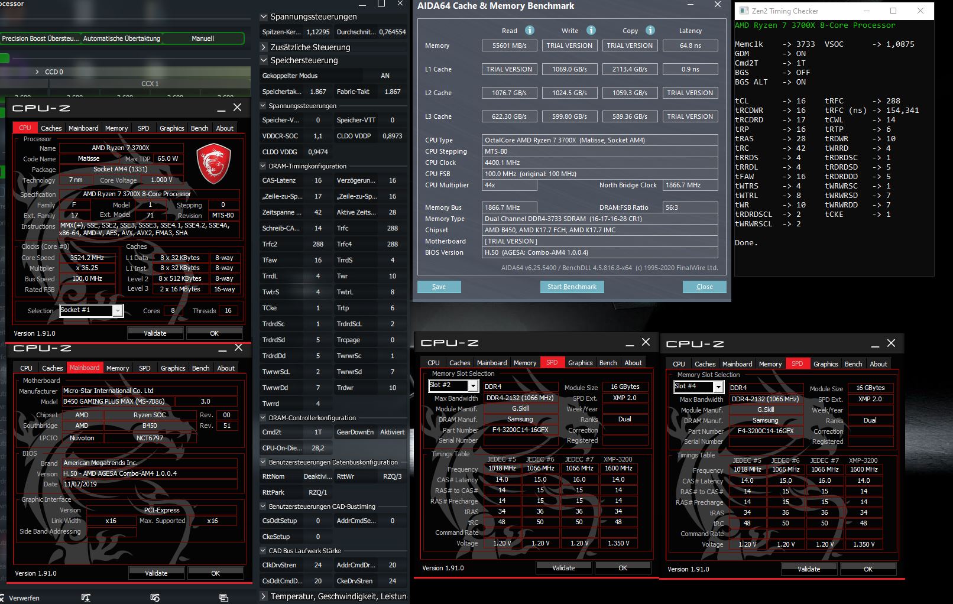Expand the Temperatur, Geschwindigkeit section

pos(264,596)
